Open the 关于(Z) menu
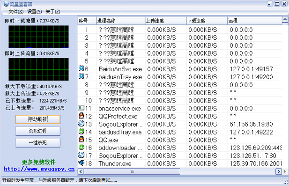Image resolution: width=289 pixels, height=186 pixels. pyautogui.click(x=53, y=12)
